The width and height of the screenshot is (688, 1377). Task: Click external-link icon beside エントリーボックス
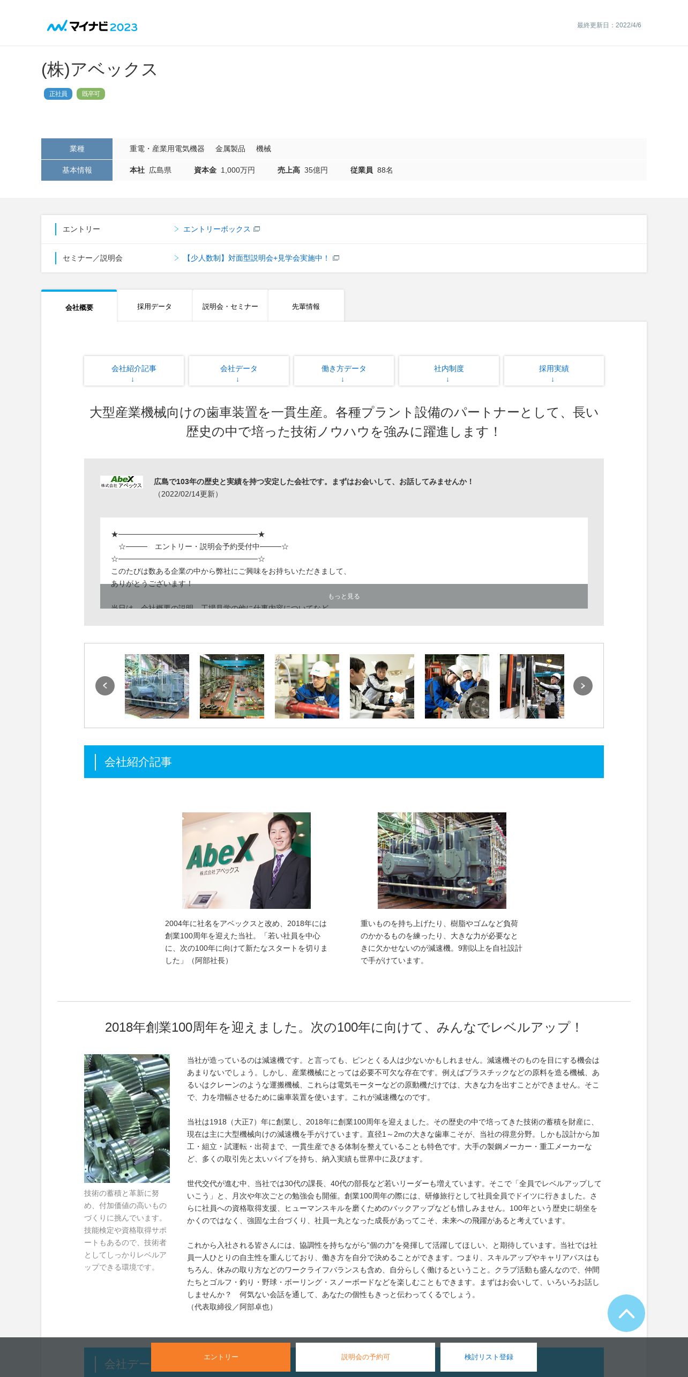pos(257,229)
